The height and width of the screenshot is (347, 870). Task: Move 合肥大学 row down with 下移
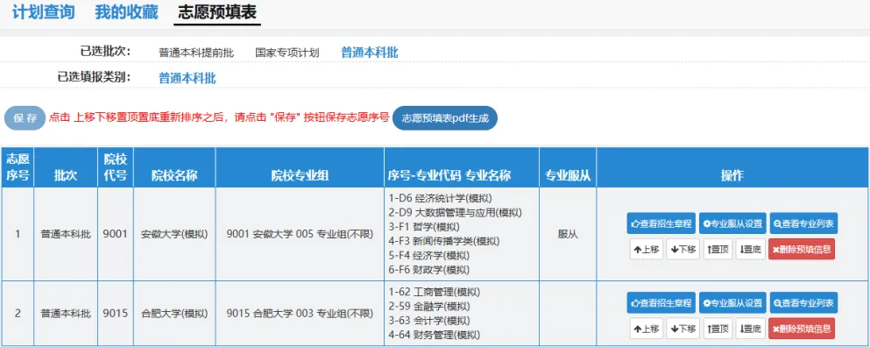(683, 328)
